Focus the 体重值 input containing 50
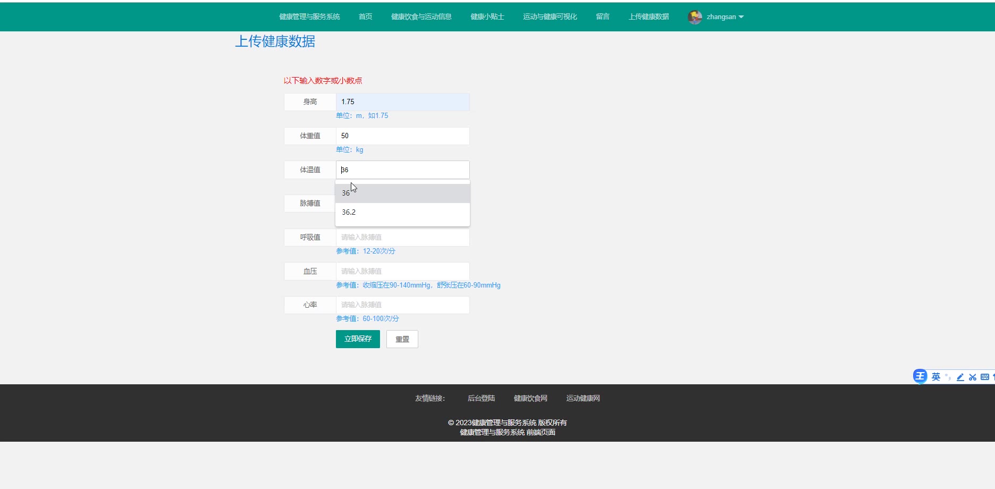 (403, 136)
